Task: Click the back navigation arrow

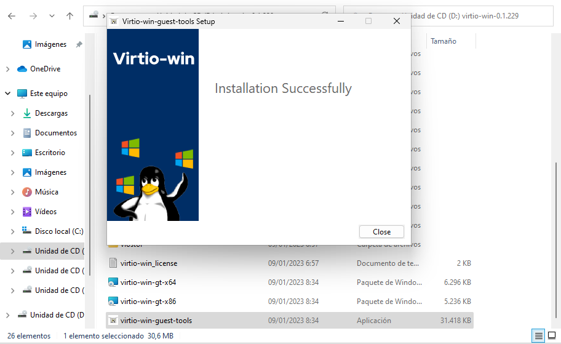Action: click(12, 16)
